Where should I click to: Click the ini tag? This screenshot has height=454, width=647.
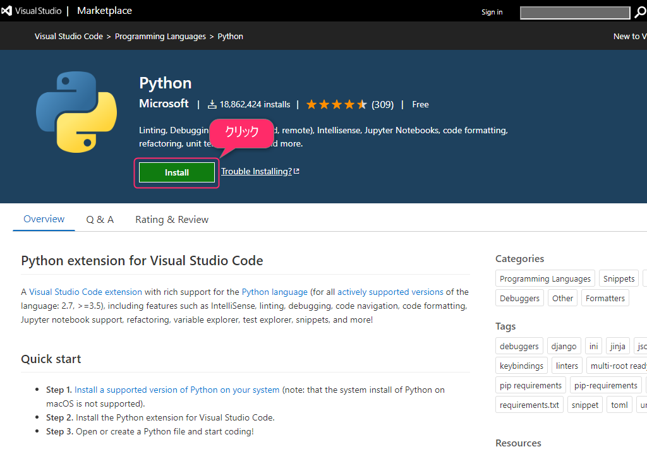[594, 347]
